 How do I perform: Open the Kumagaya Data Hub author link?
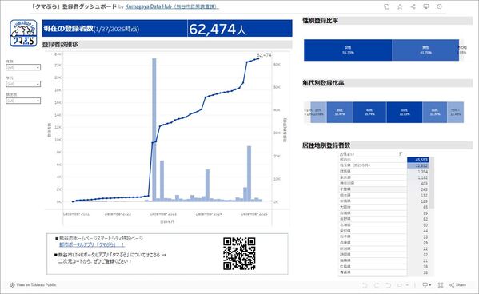(x=172, y=6)
